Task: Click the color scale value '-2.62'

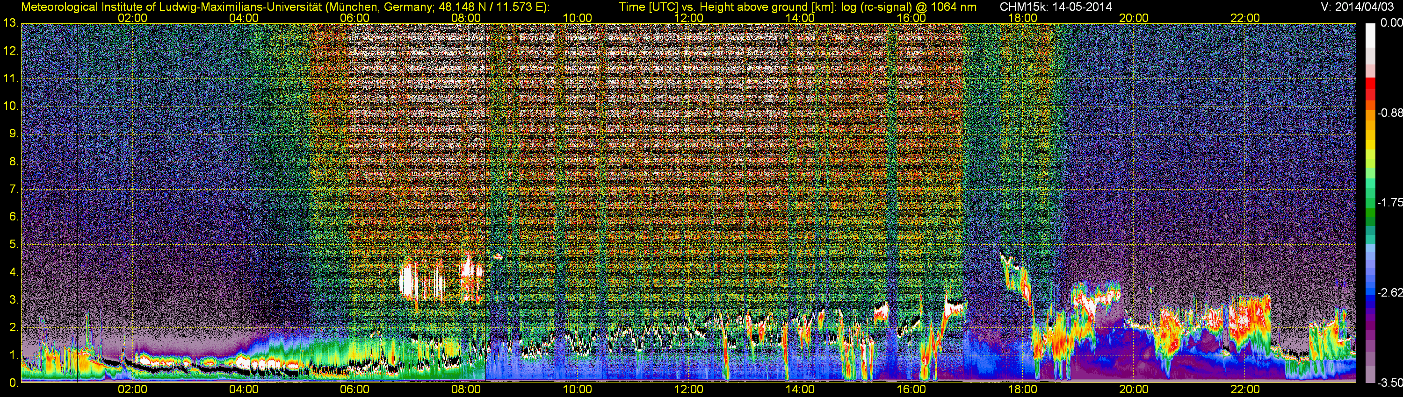Action: (x=1390, y=292)
